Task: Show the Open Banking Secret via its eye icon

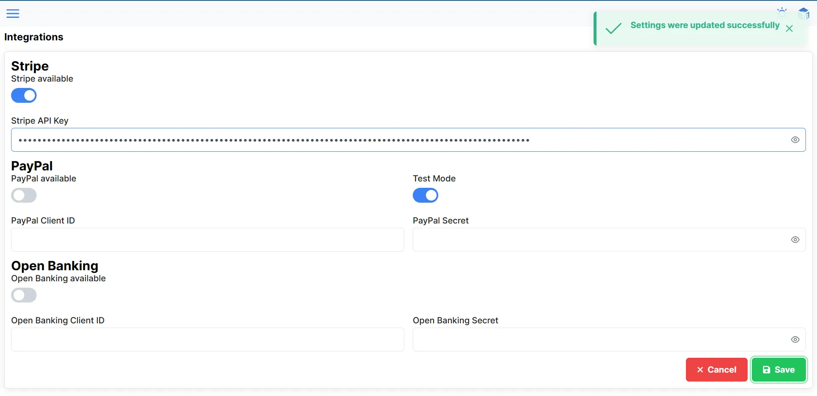Action: click(795, 339)
